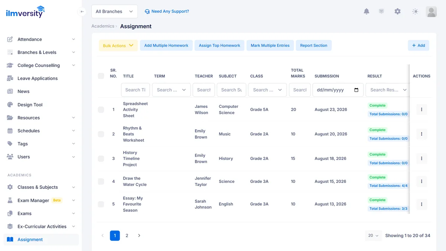This screenshot has height=251, width=446.
Task: Open actions menu for Spreadsheet Activity Sheet
Action: click(421, 110)
